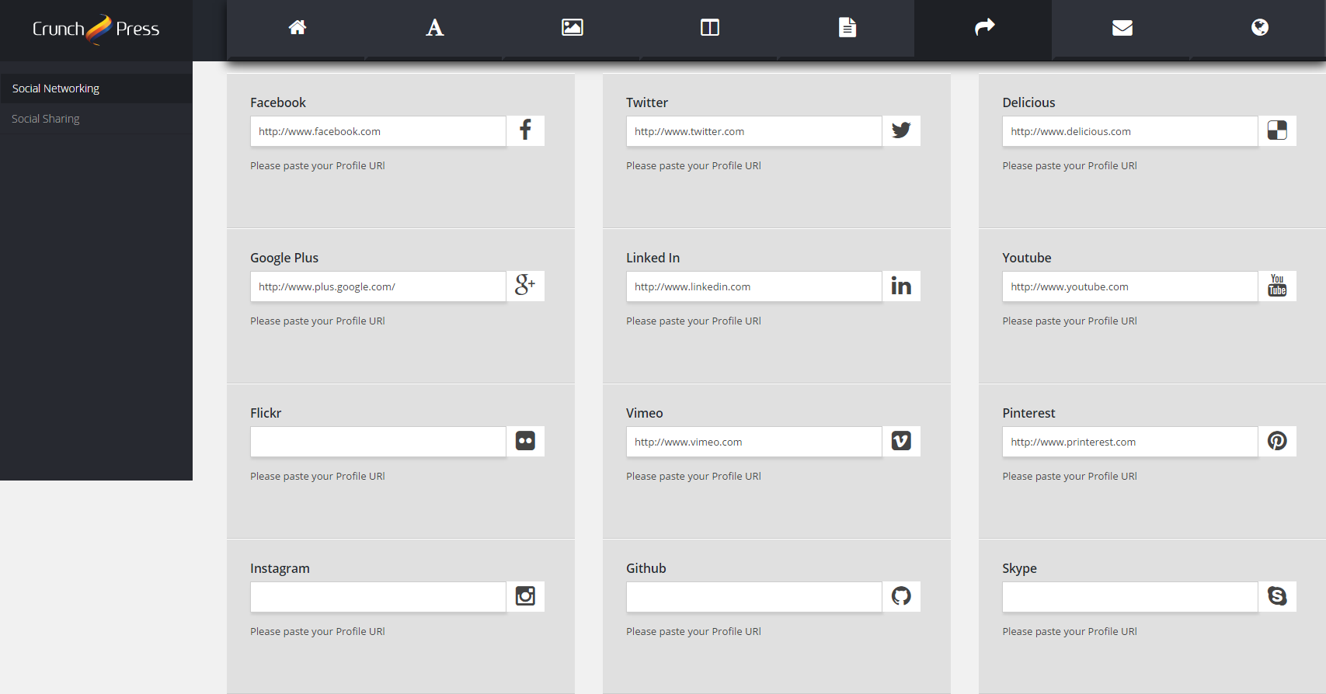Viewport: 1326px width, 694px height.
Task: Click the Flickr dots icon
Action: coord(525,441)
